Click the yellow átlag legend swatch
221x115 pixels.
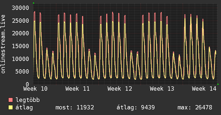coord(10,108)
